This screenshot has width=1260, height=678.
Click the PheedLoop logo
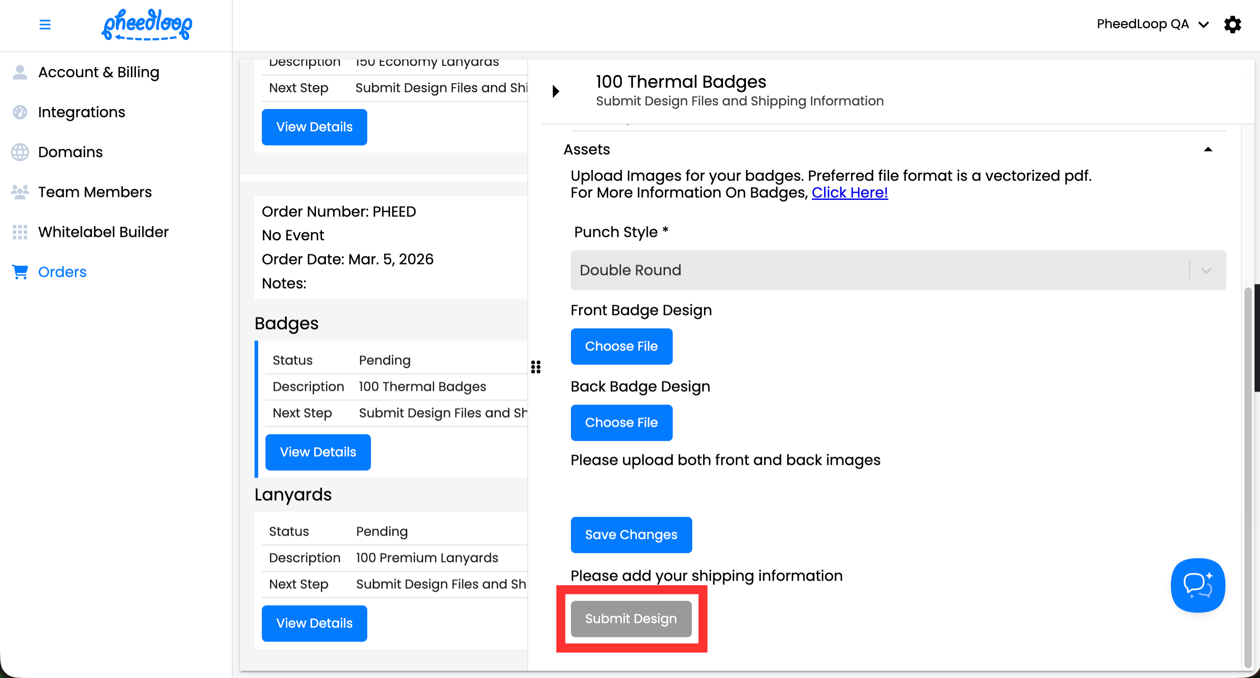147,25
